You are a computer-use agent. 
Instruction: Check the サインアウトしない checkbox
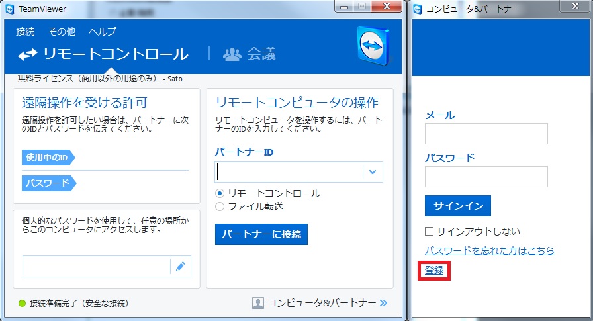click(x=429, y=232)
